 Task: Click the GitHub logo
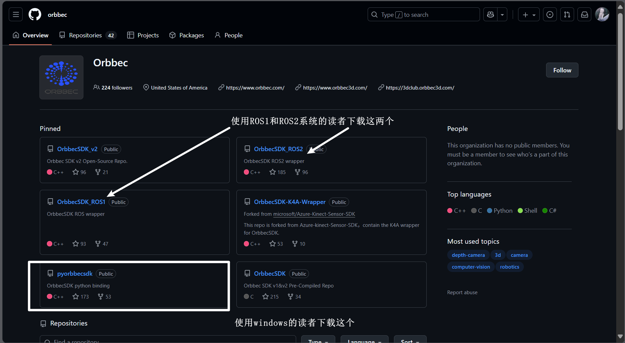[35, 14]
